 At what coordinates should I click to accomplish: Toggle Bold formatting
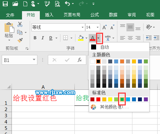(x=35, y=38)
